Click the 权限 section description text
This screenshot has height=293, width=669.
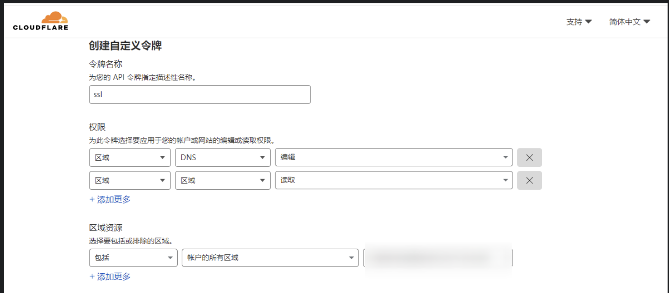182,140
